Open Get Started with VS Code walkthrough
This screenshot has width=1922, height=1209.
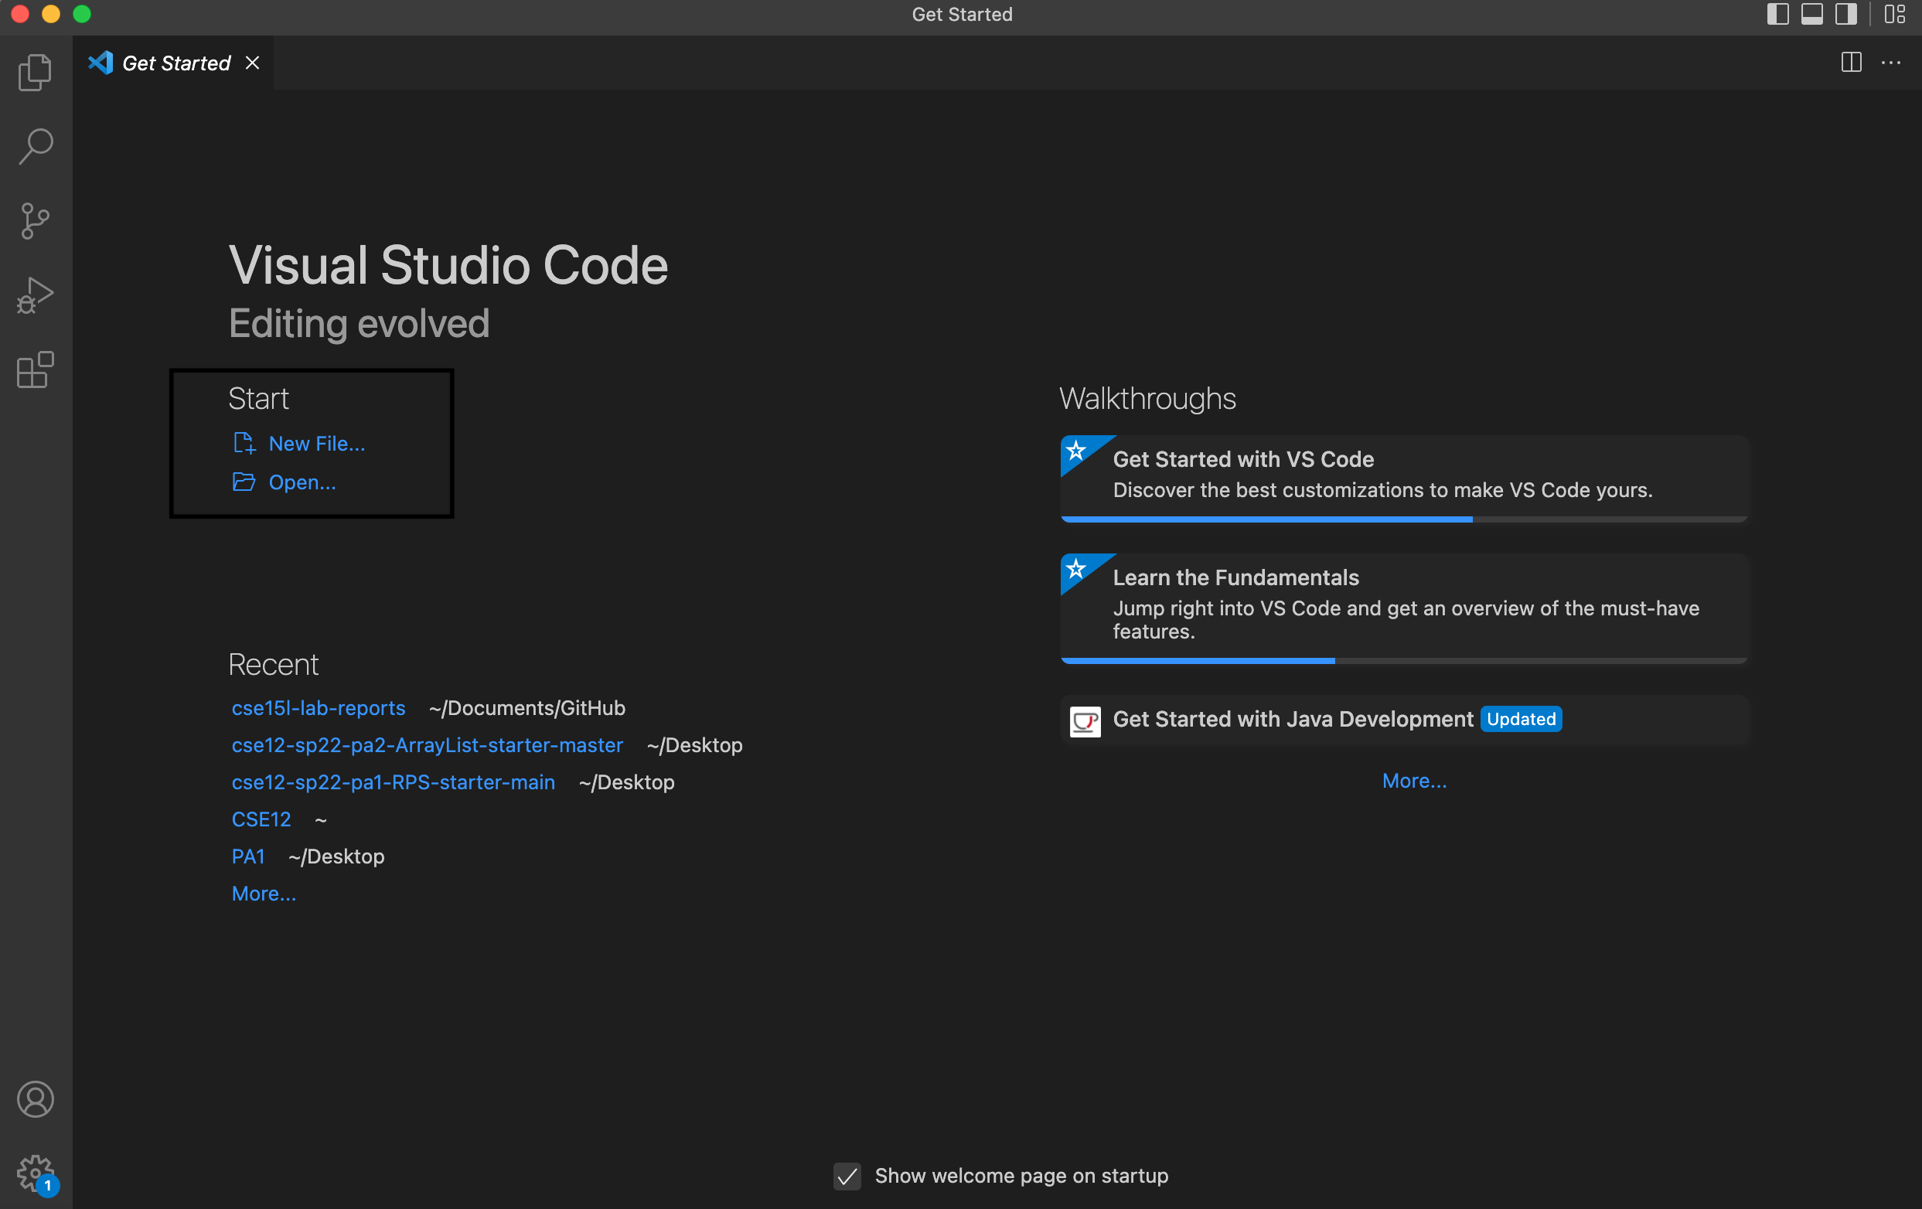click(1404, 478)
